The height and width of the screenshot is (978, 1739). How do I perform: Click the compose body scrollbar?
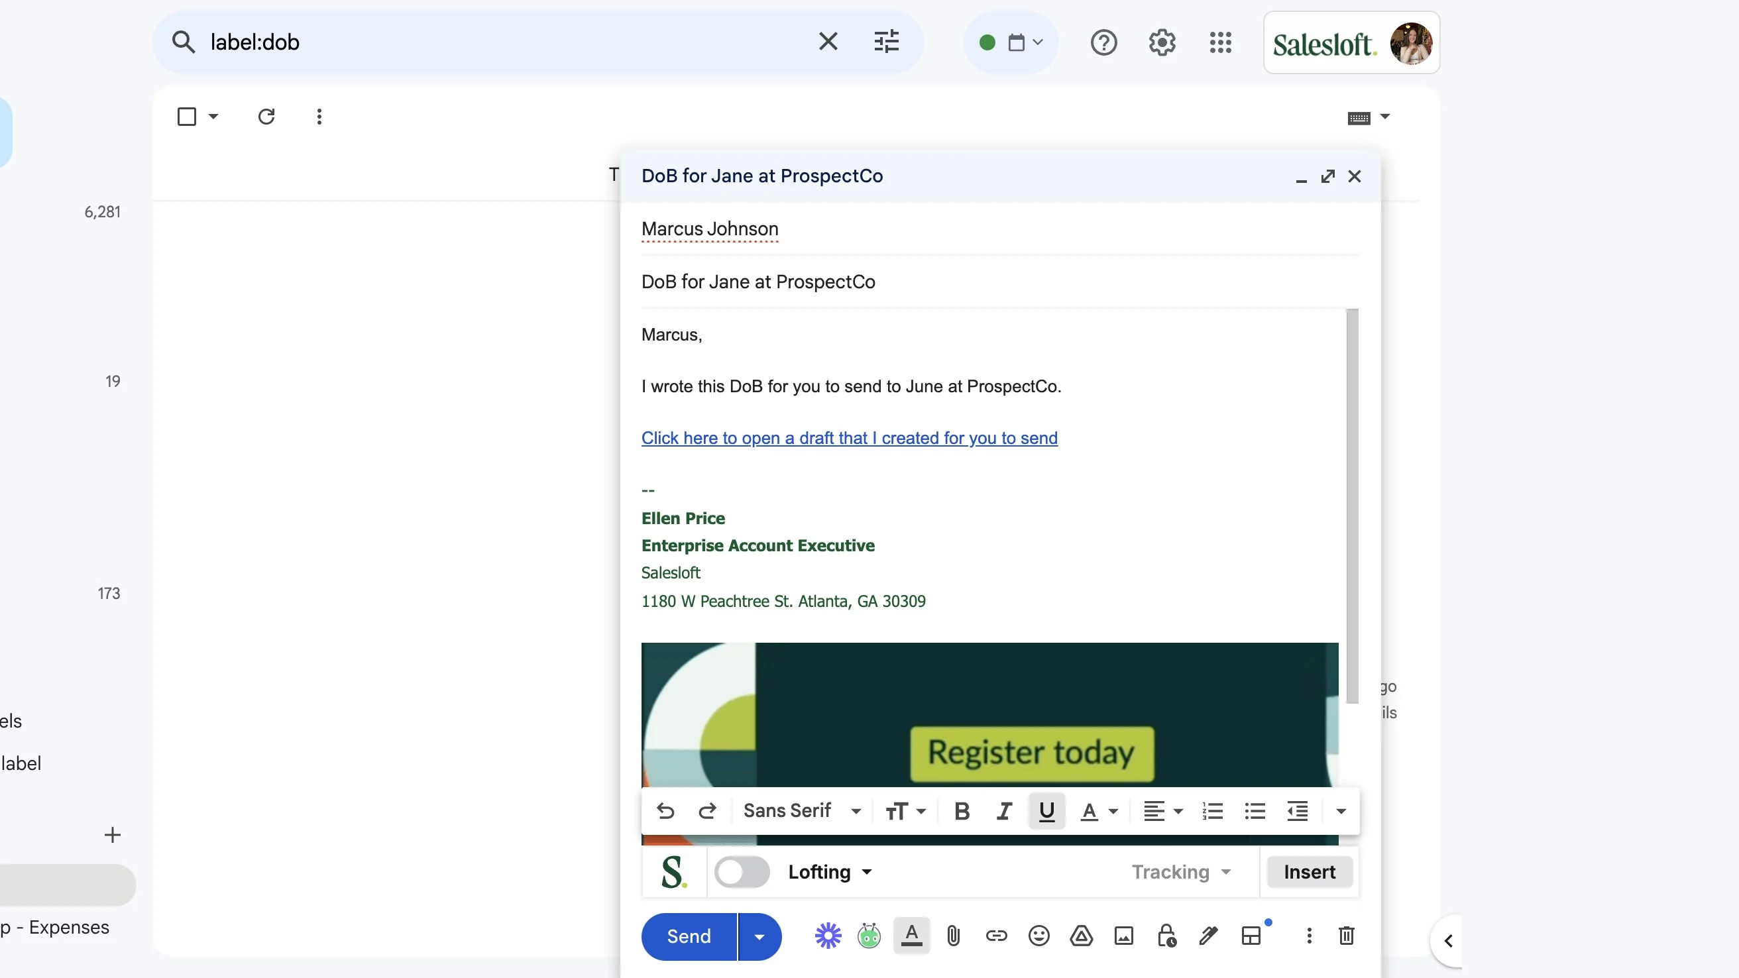[1351, 506]
